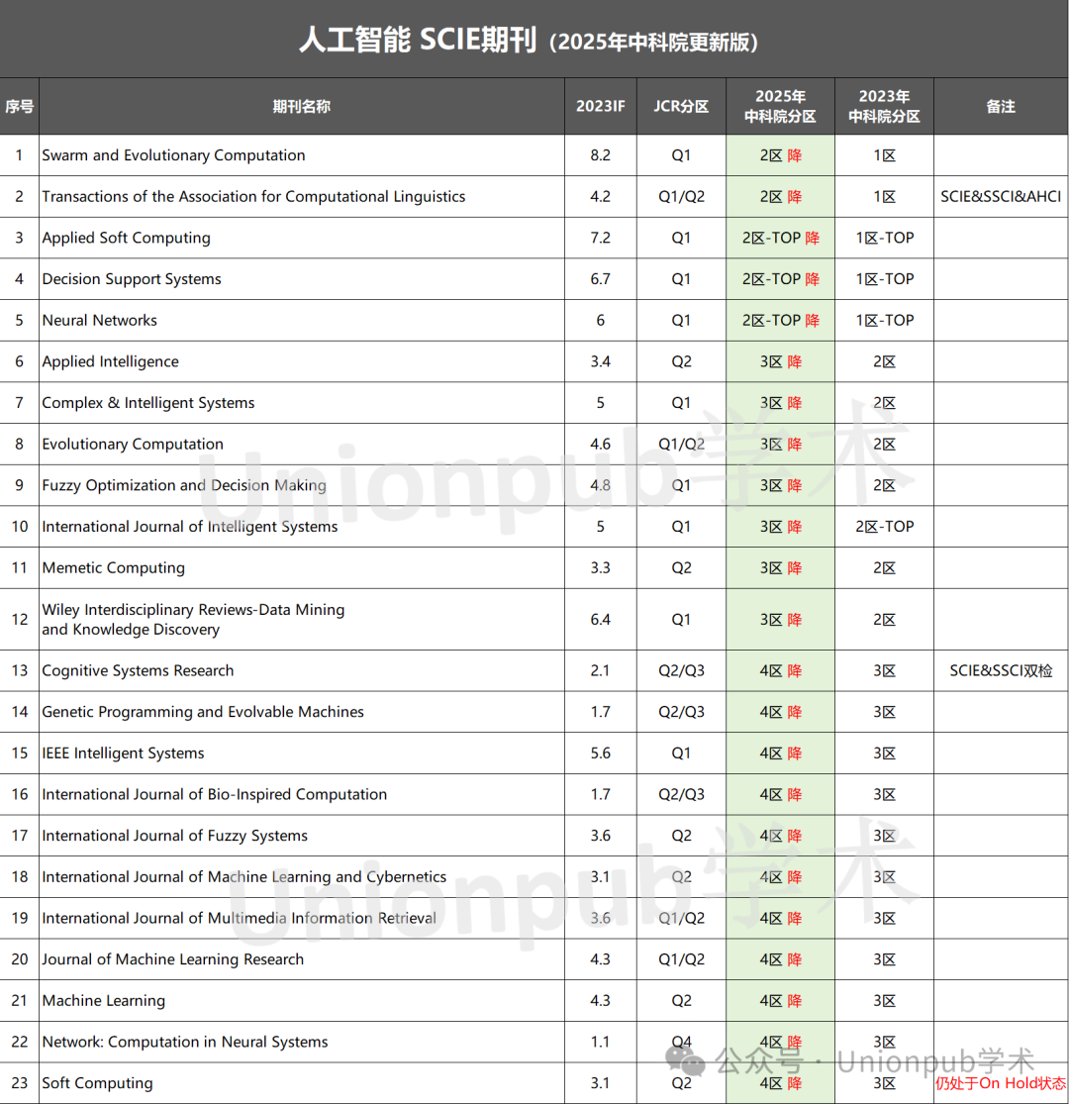
Task: Click the impact factor 6.4 cell
Action: (600, 619)
